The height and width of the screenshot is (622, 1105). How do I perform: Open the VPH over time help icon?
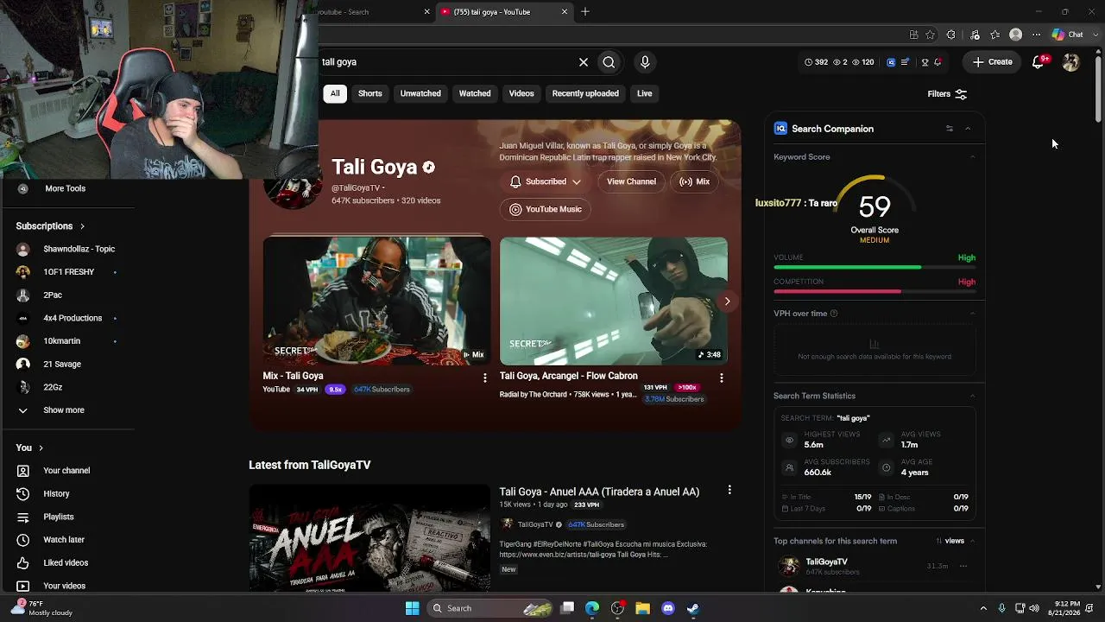[x=834, y=314]
